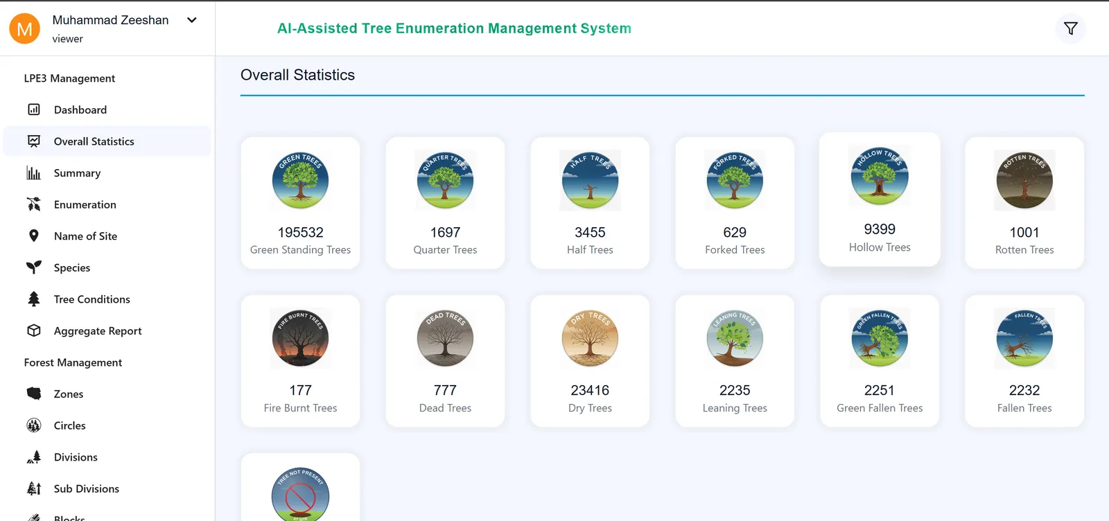Click the Divisions trees icon
The width and height of the screenshot is (1109, 521).
tap(33, 457)
